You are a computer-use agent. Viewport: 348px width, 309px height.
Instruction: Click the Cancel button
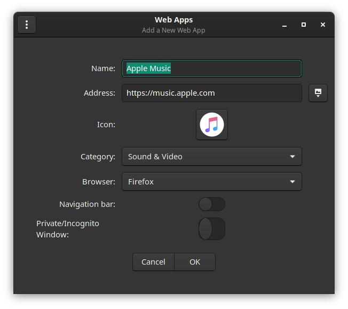pos(153,262)
